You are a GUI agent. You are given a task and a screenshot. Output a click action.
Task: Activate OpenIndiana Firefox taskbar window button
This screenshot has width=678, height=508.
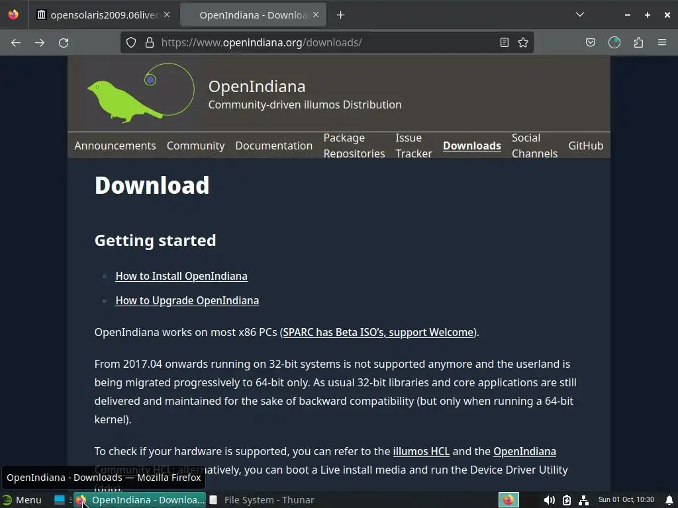(140, 500)
